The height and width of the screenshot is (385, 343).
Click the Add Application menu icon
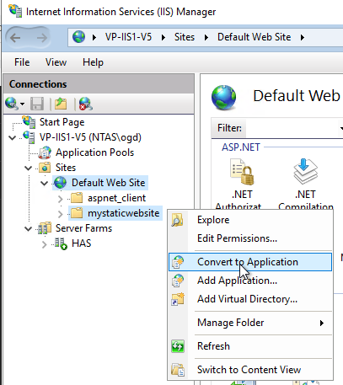[178, 281]
